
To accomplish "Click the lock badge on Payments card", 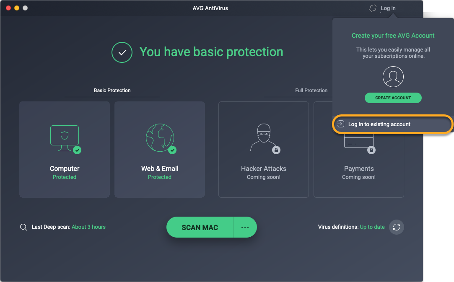I will tap(371, 150).
